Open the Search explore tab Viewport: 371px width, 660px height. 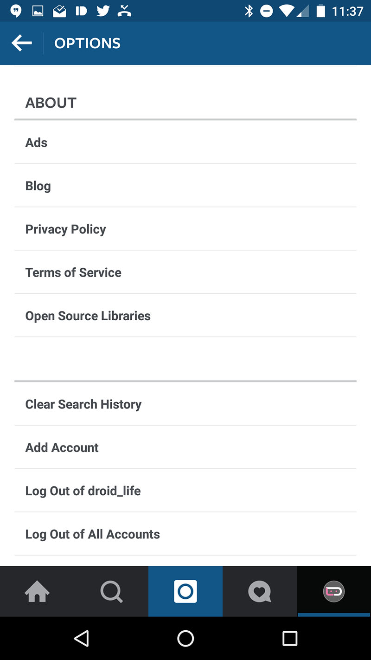(111, 592)
